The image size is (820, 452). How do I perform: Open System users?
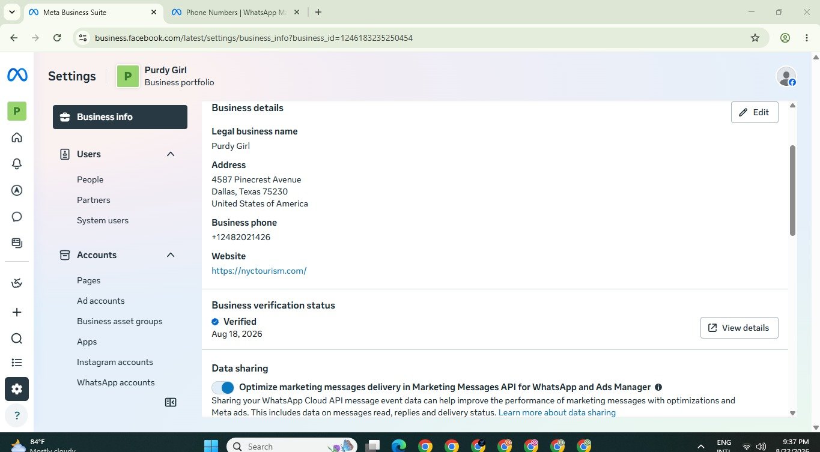(x=103, y=220)
